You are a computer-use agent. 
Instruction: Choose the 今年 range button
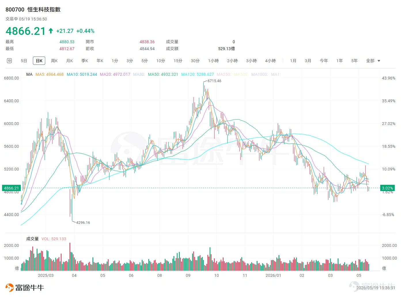click(324, 61)
